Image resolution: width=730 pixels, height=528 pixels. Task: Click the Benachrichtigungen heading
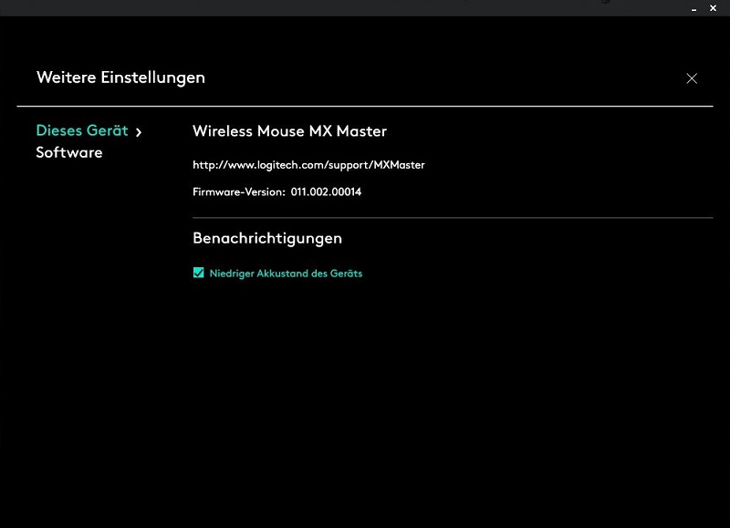[x=267, y=238]
